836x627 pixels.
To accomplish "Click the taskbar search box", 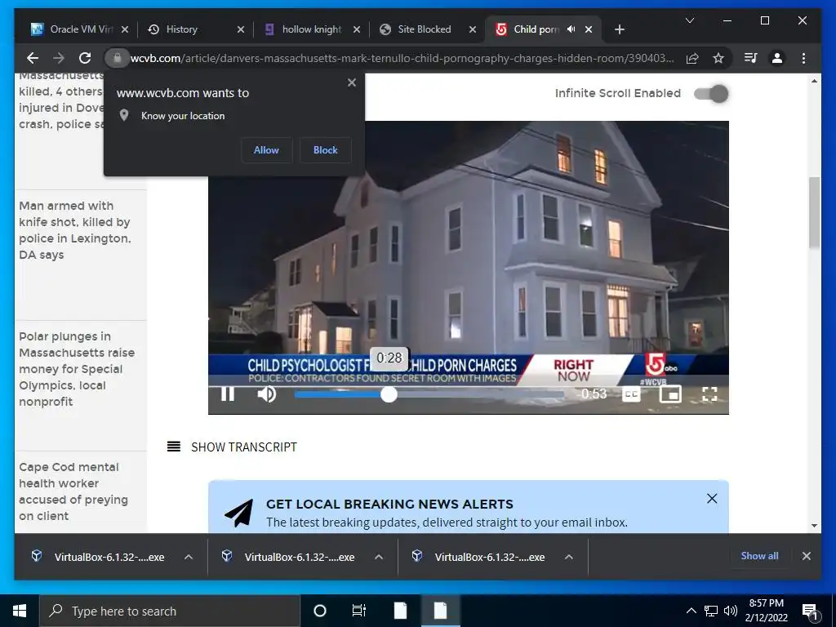I will 170,611.
